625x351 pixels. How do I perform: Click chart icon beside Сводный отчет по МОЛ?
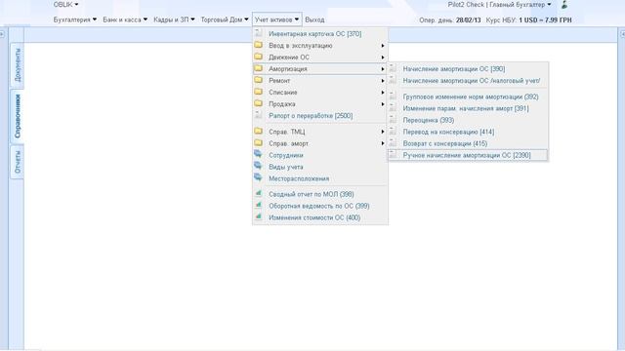(258, 193)
